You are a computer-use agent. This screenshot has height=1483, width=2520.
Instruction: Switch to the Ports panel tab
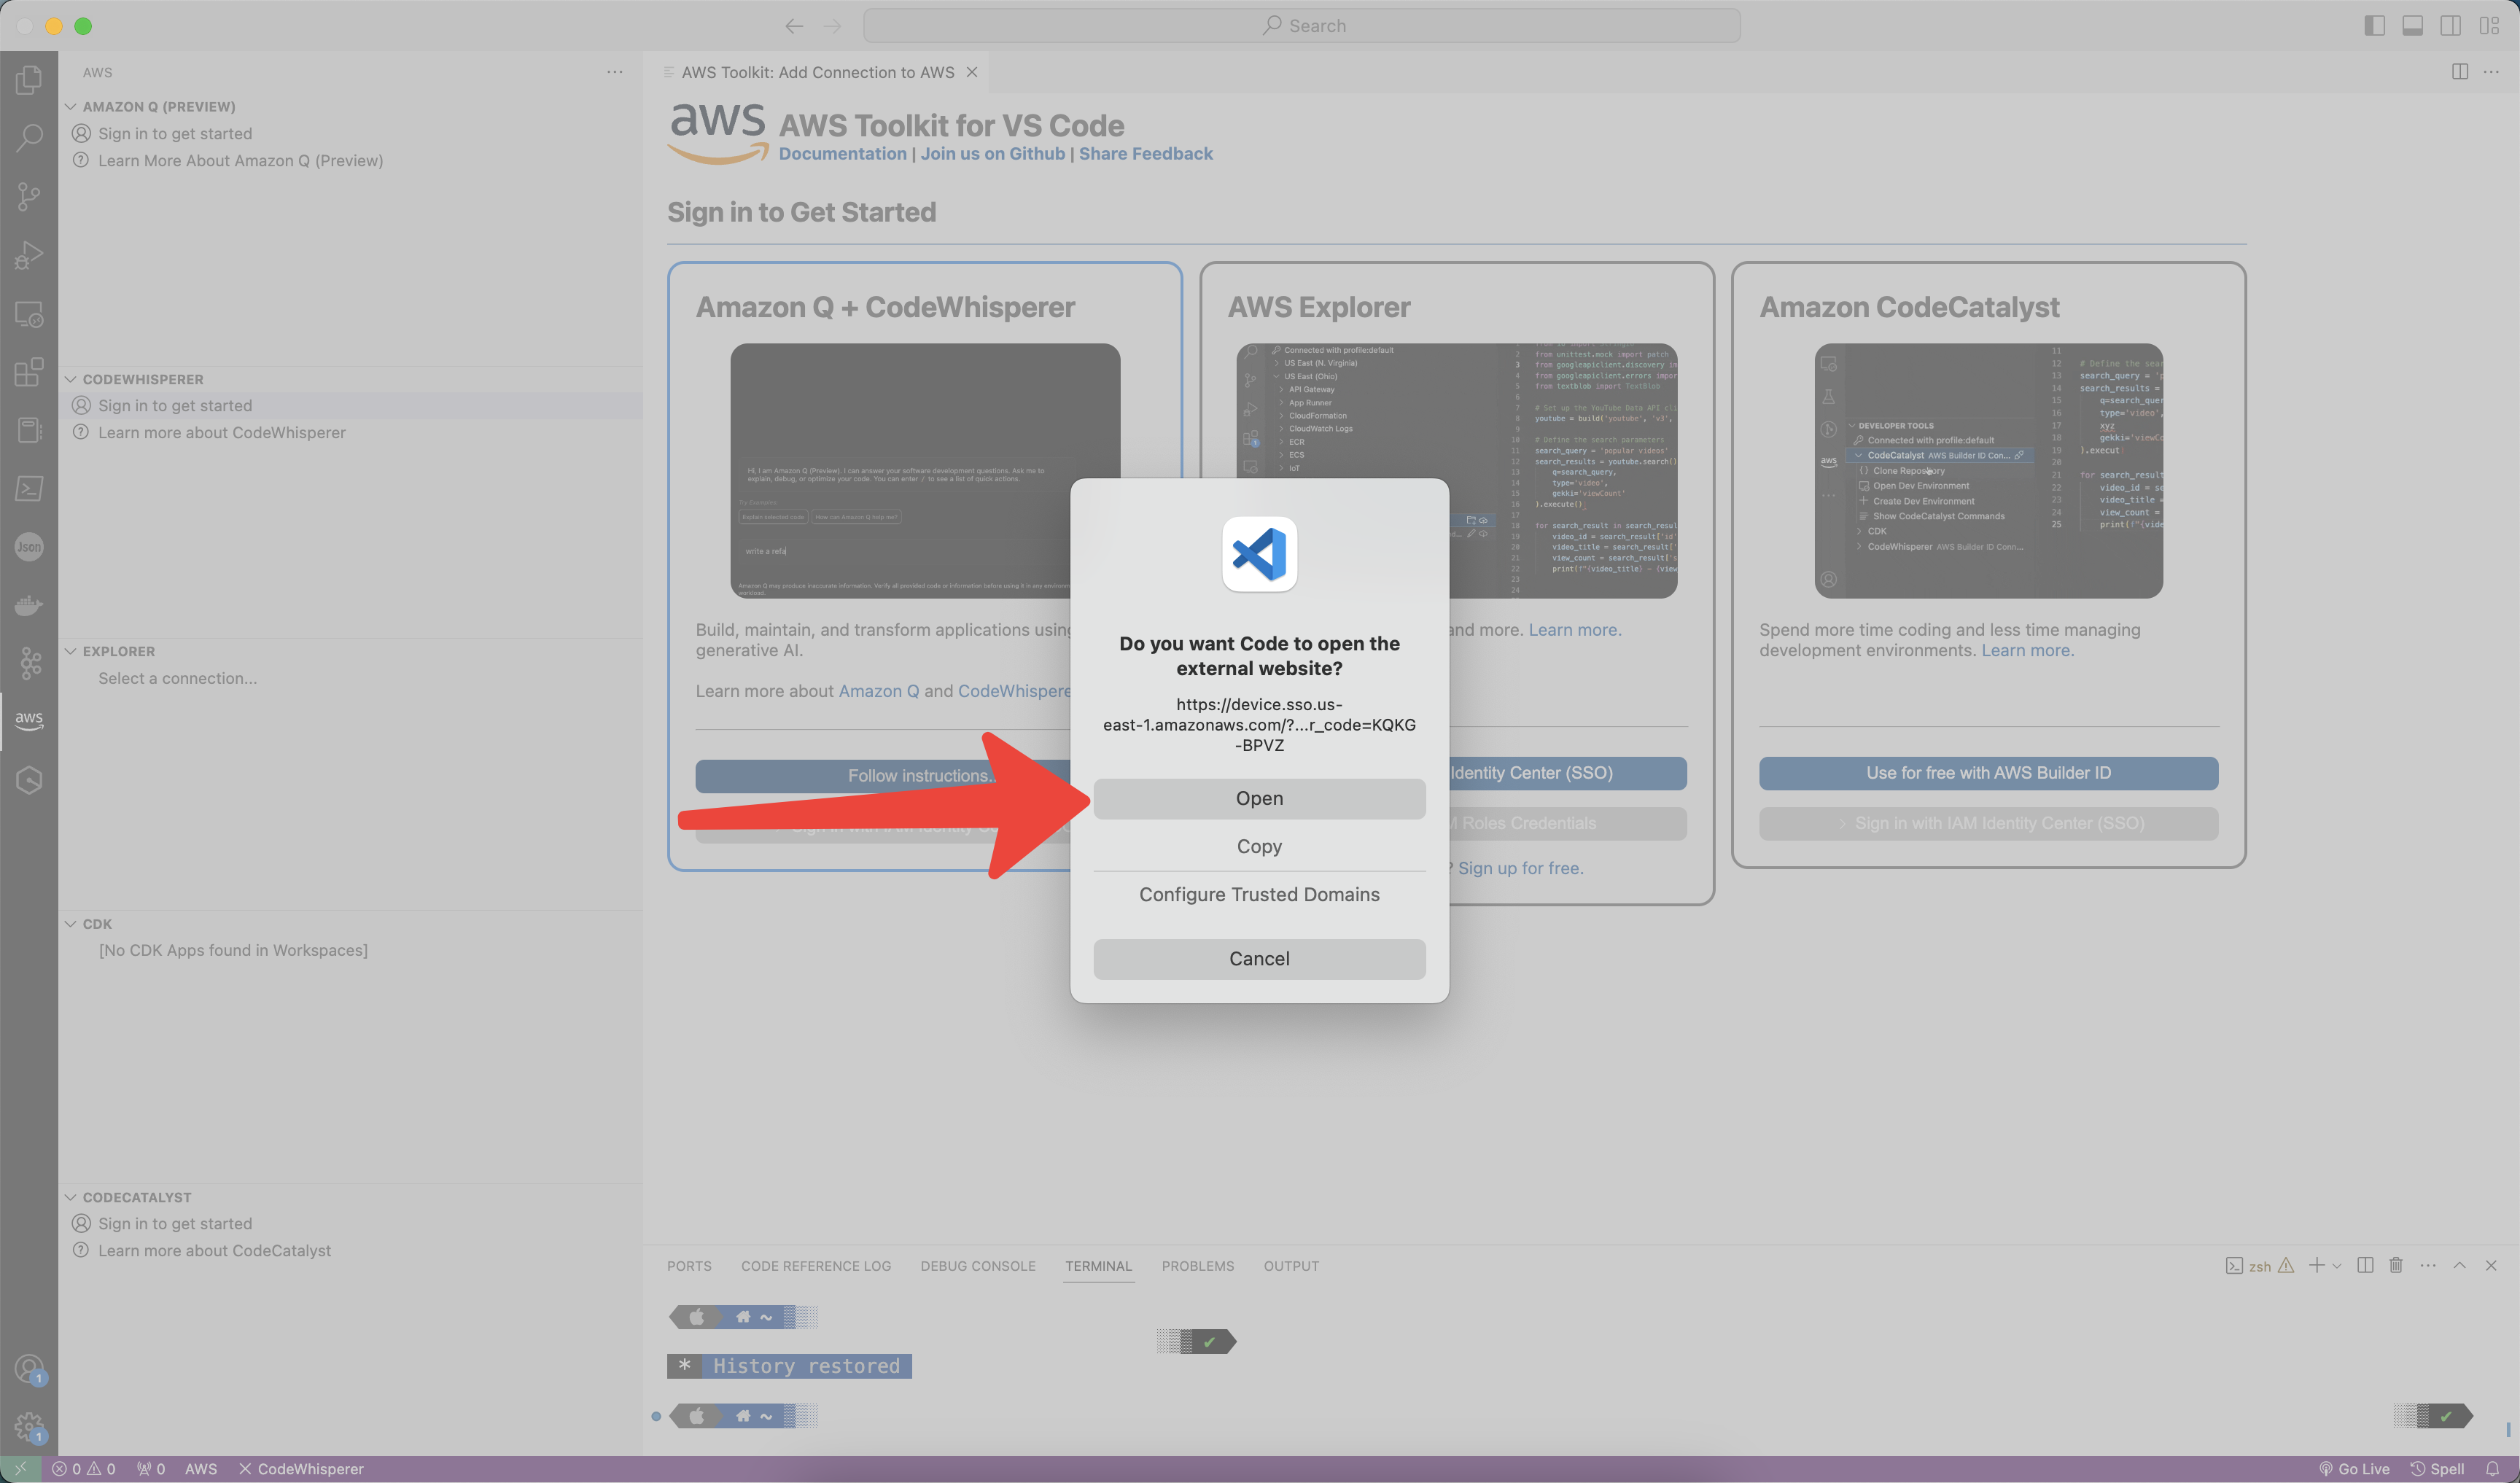tap(689, 1266)
